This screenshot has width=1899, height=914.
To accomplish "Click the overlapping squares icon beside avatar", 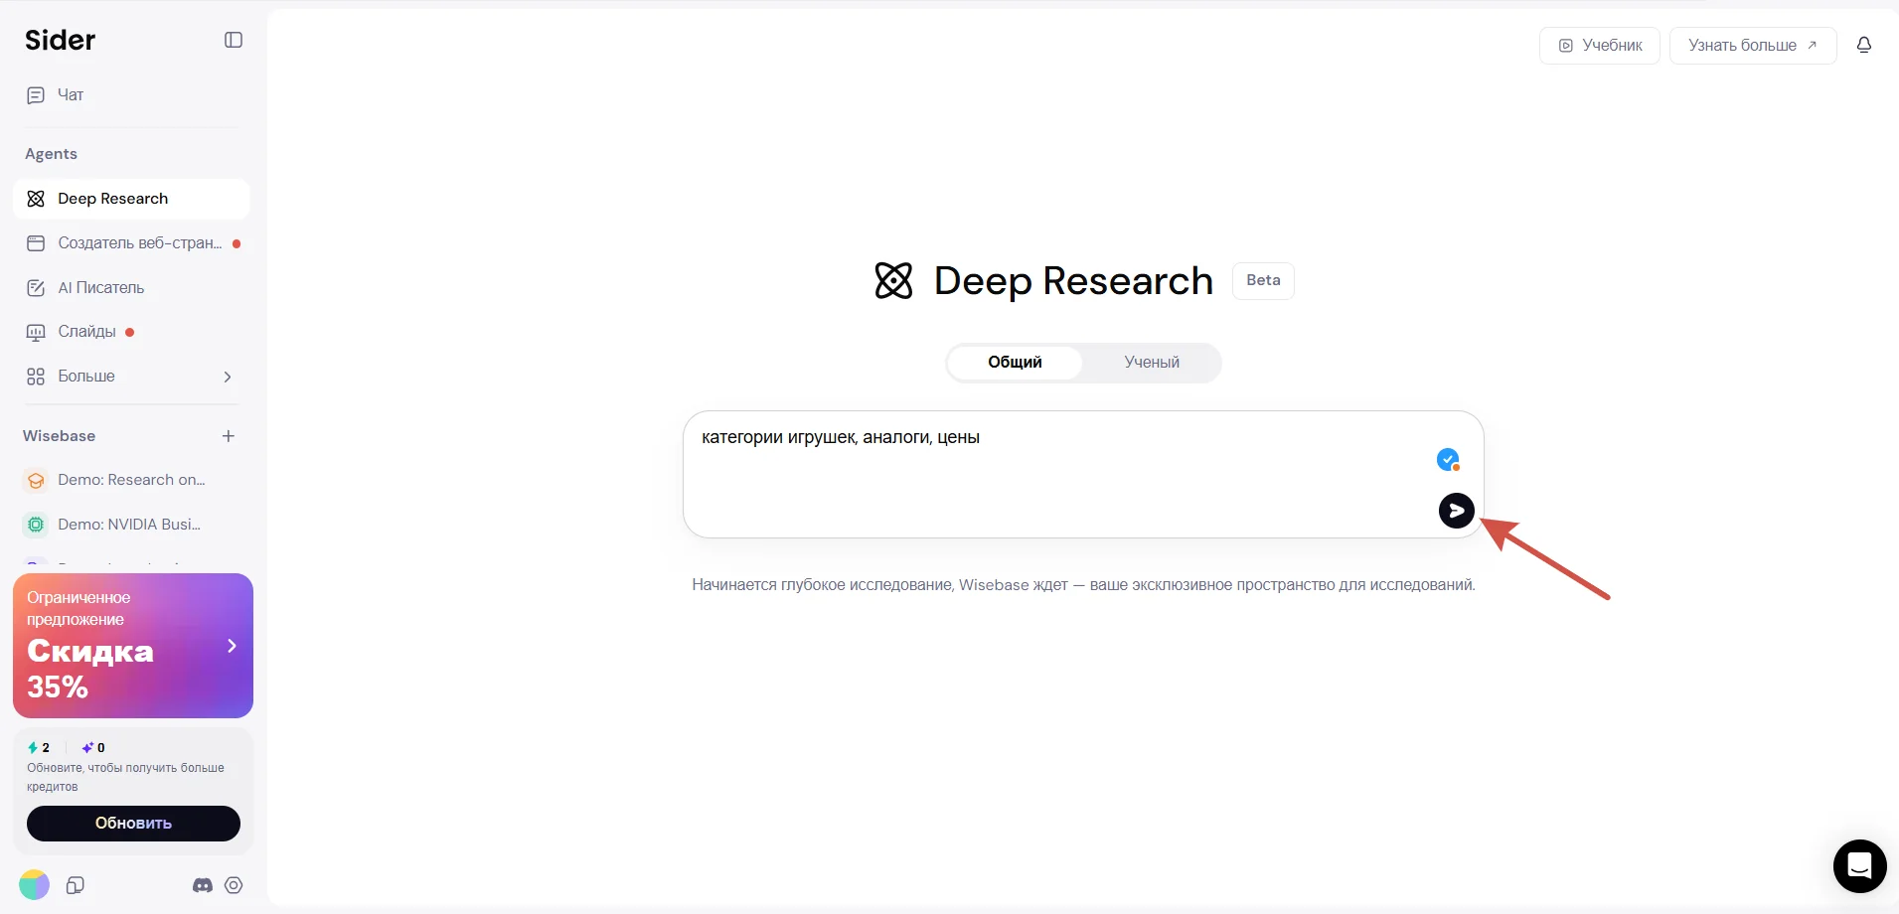I will pyautogui.click(x=76, y=885).
